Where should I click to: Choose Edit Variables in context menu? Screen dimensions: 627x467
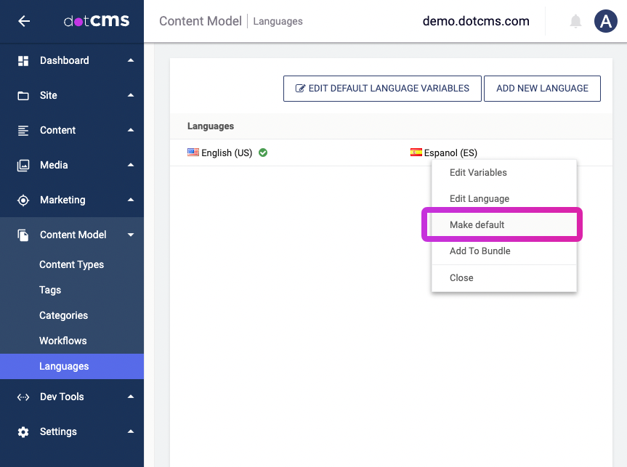tap(478, 173)
